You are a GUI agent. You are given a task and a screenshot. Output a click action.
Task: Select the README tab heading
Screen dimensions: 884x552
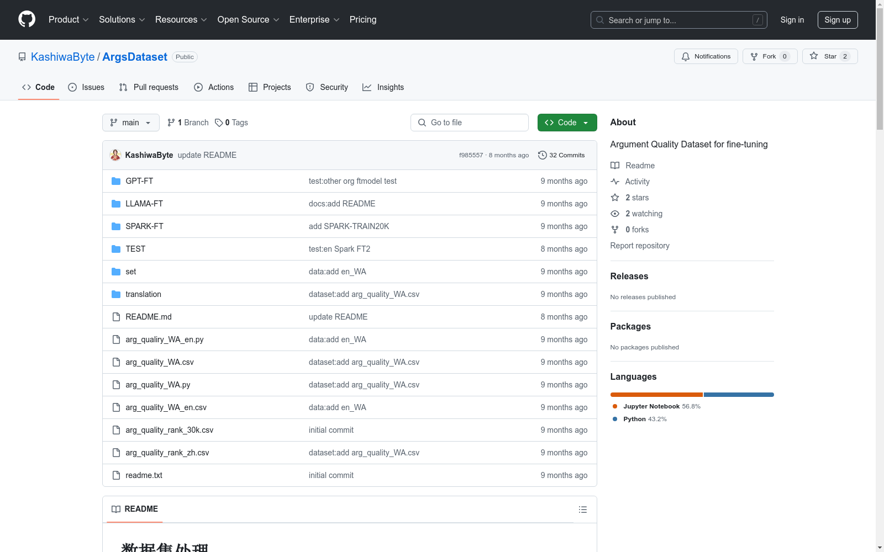coord(135,509)
